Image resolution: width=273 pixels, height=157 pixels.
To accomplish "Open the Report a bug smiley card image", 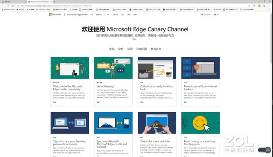I will [x=200, y=123].
